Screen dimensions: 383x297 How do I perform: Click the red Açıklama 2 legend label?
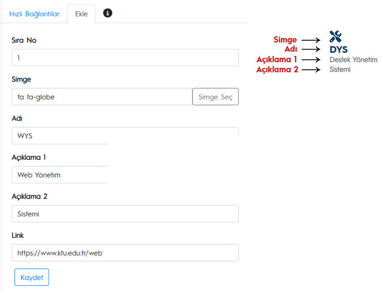click(x=277, y=69)
